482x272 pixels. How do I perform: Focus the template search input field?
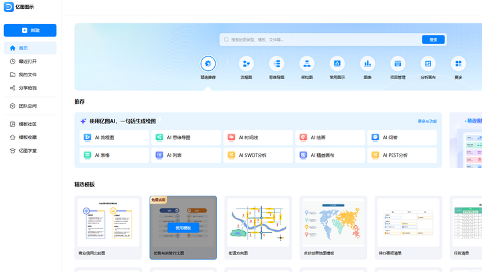click(320, 40)
